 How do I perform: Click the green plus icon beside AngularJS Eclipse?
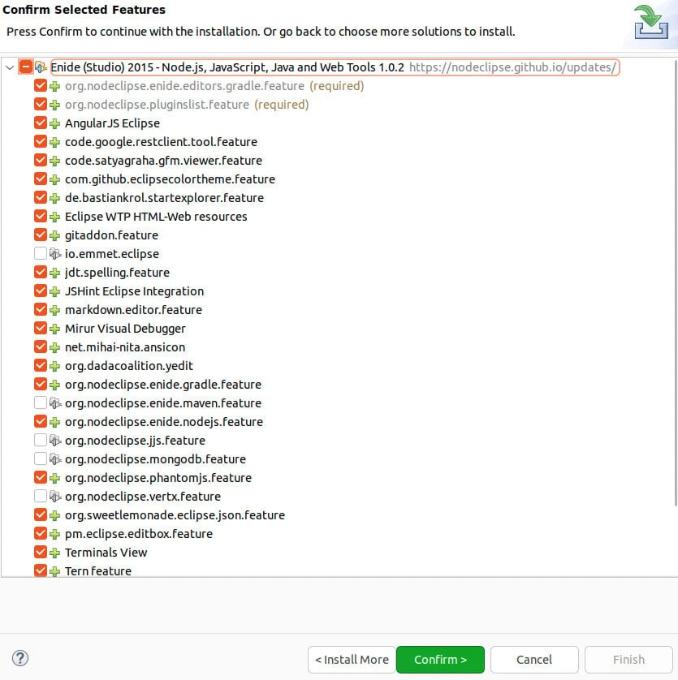(x=55, y=123)
